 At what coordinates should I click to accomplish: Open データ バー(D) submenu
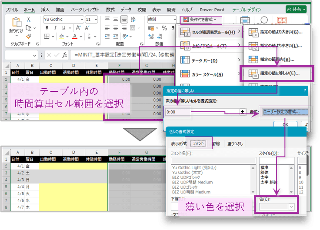(210, 60)
